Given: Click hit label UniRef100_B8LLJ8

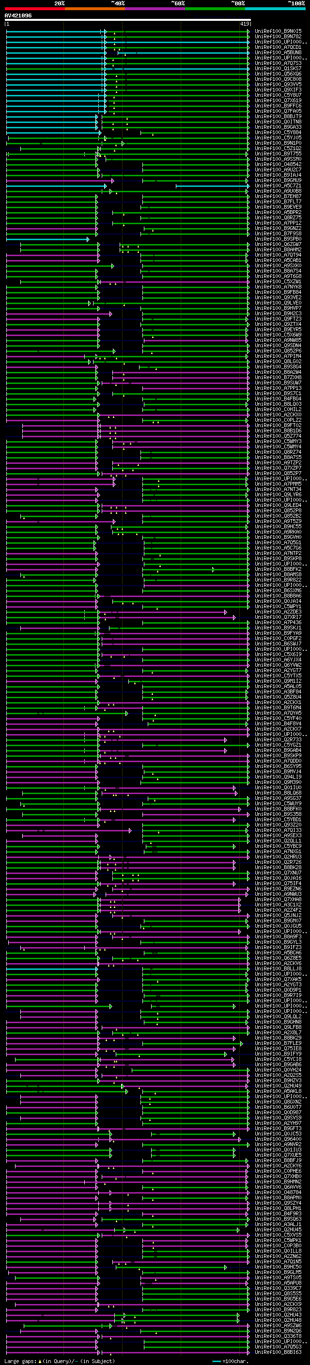Looking at the screenshot, I should [278, 969].
